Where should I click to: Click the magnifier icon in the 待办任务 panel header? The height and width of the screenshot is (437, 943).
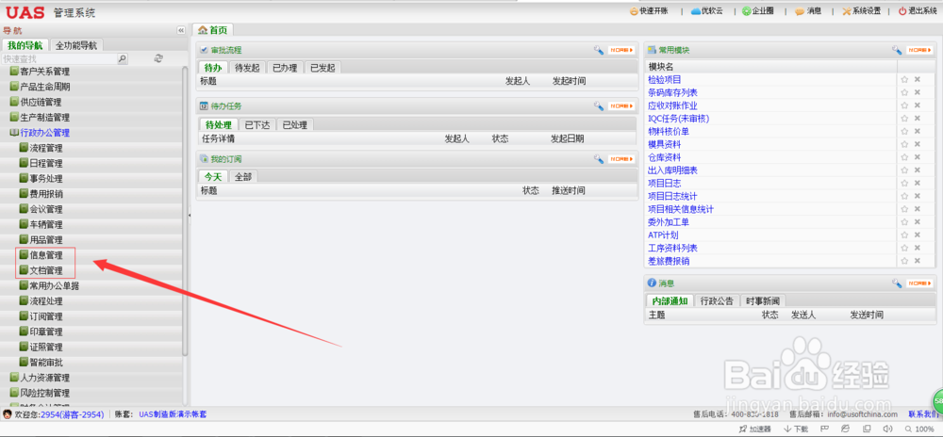599,105
